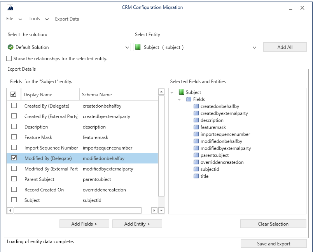Select the createdonbehalfby tree item
The width and height of the screenshot is (313, 252).
pyautogui.click(x=220, y=106)
